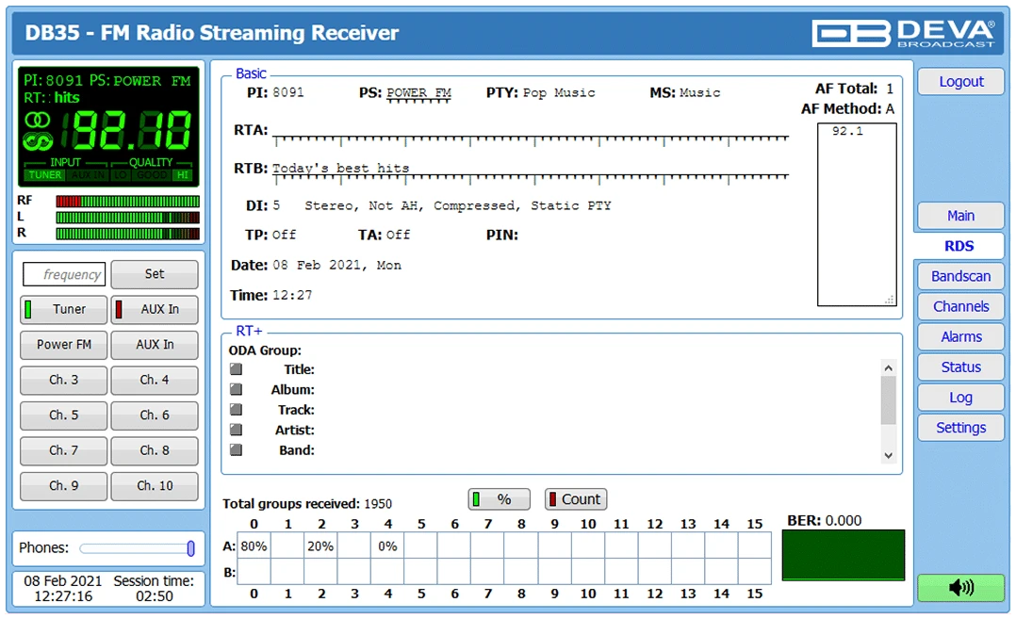The image size is (1016, 619).
Task: Switch group display to percent mode
Action: click(499, 499)
